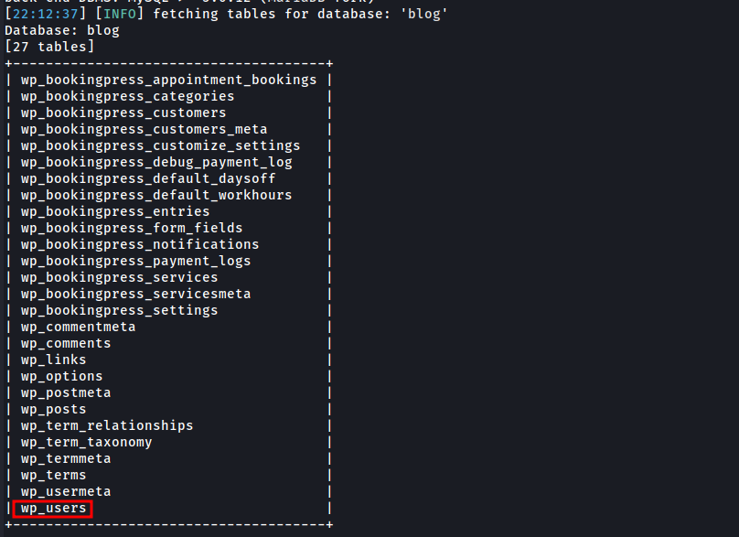Screen dimensions: 739x537
Task: Click the wp_usermeta table entry
Action: tap(66, 491)
